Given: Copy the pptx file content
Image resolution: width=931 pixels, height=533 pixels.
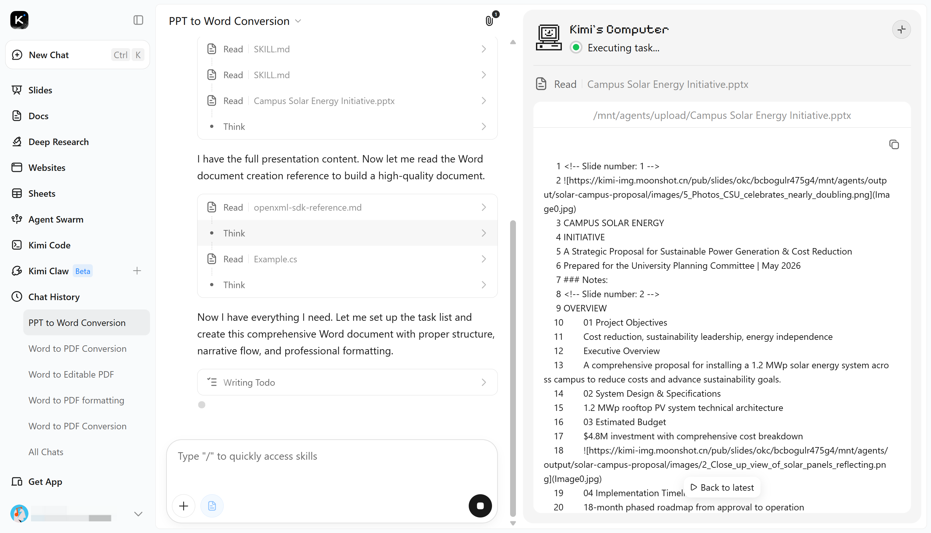Looking at the screenshot, I should tap(894, 145).
